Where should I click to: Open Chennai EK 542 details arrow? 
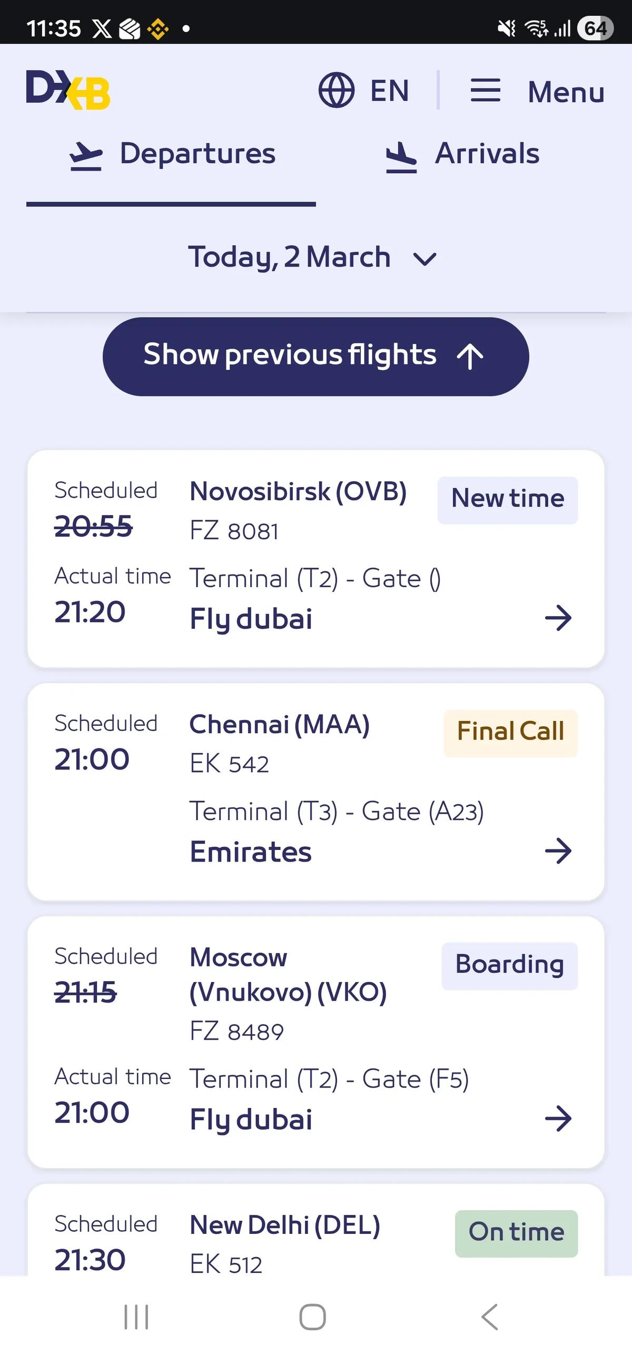(x=558, y=851)
